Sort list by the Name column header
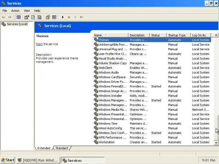Viewport: 219px width, 164px height. click(x=111, y=35)
